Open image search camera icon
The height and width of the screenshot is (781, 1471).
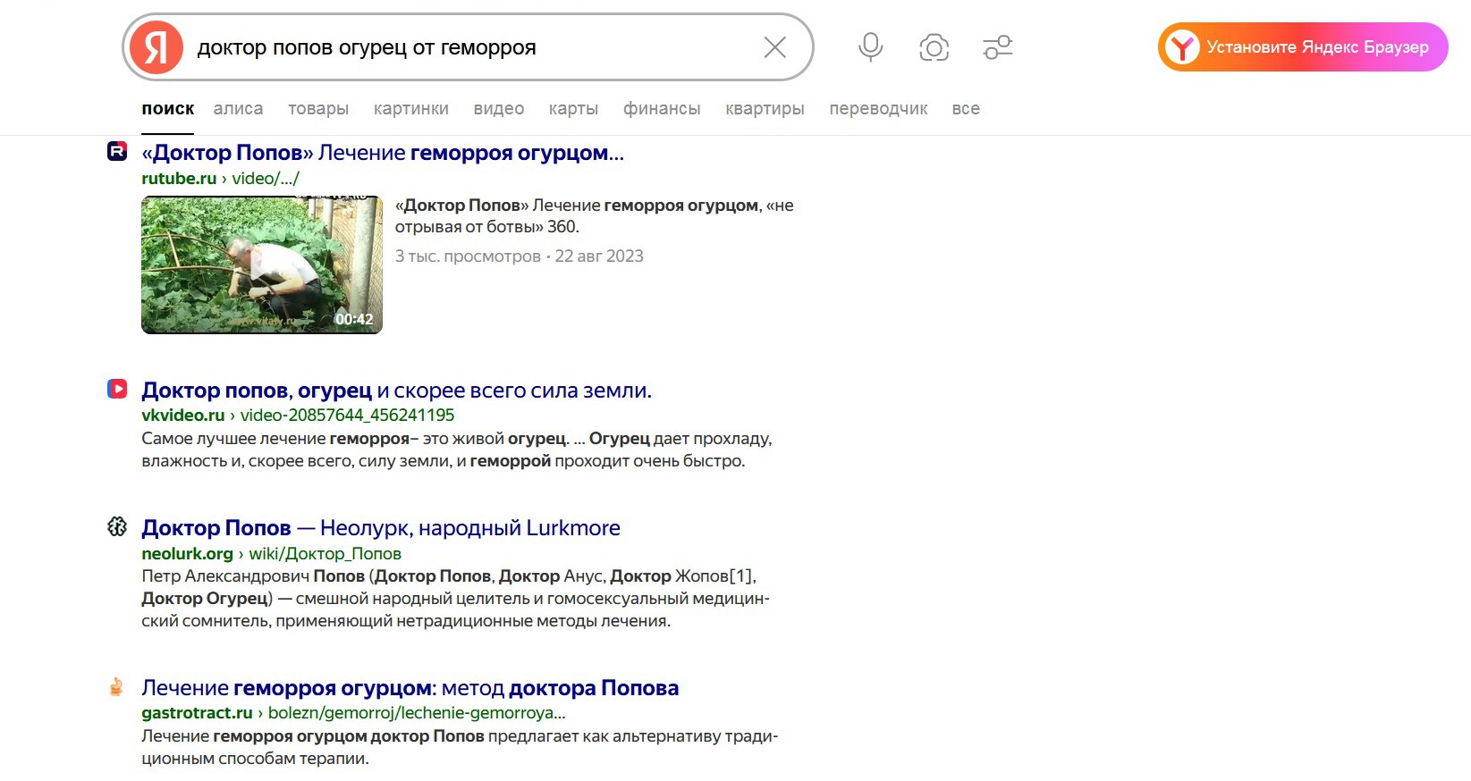pyautogui.click(x=934, y=47)
